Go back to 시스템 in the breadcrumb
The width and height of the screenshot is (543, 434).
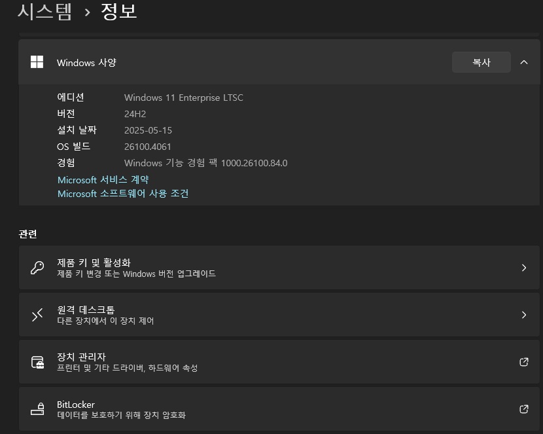click(x=44, y=11)
